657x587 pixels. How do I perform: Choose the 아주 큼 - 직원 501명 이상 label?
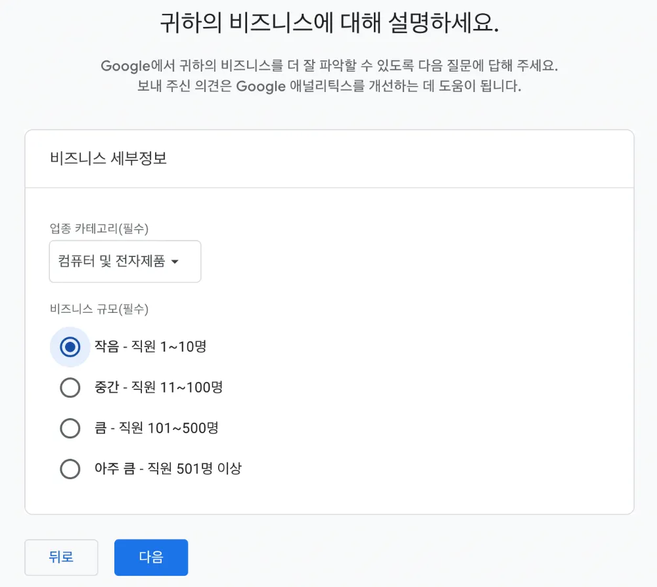pos(168,469)
